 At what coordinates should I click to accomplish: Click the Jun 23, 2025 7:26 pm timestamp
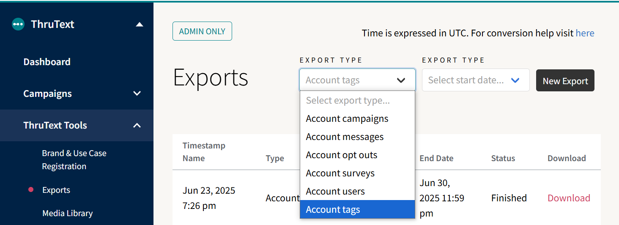(x=209, y=198)
